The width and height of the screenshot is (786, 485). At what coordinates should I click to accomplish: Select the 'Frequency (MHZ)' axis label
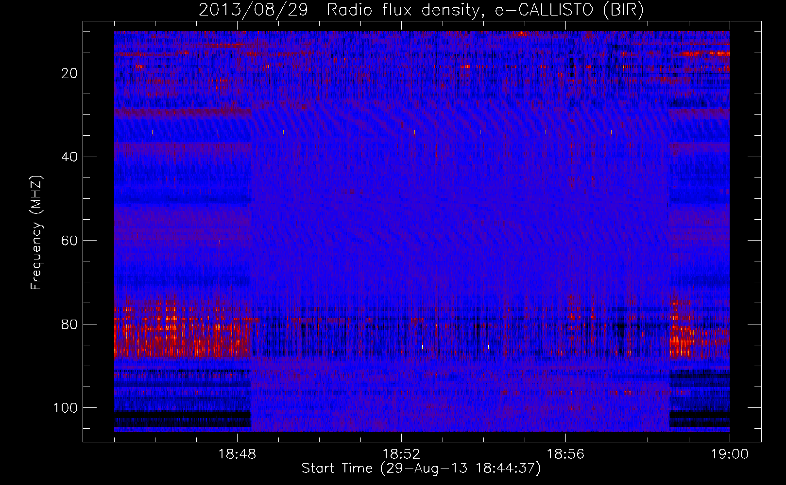36,233
